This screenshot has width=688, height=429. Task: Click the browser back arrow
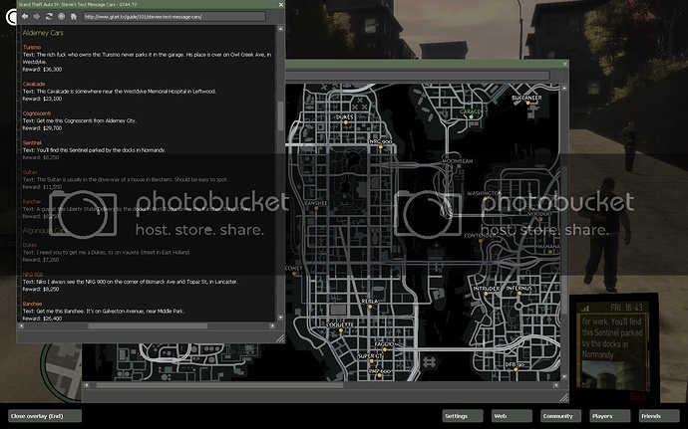24,17
